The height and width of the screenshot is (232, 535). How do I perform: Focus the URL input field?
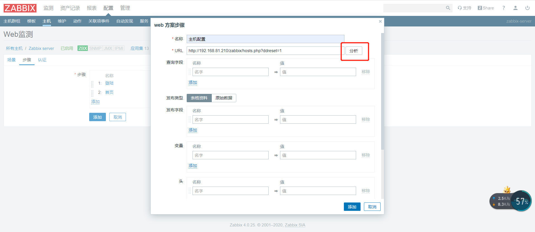click(266, 51)
